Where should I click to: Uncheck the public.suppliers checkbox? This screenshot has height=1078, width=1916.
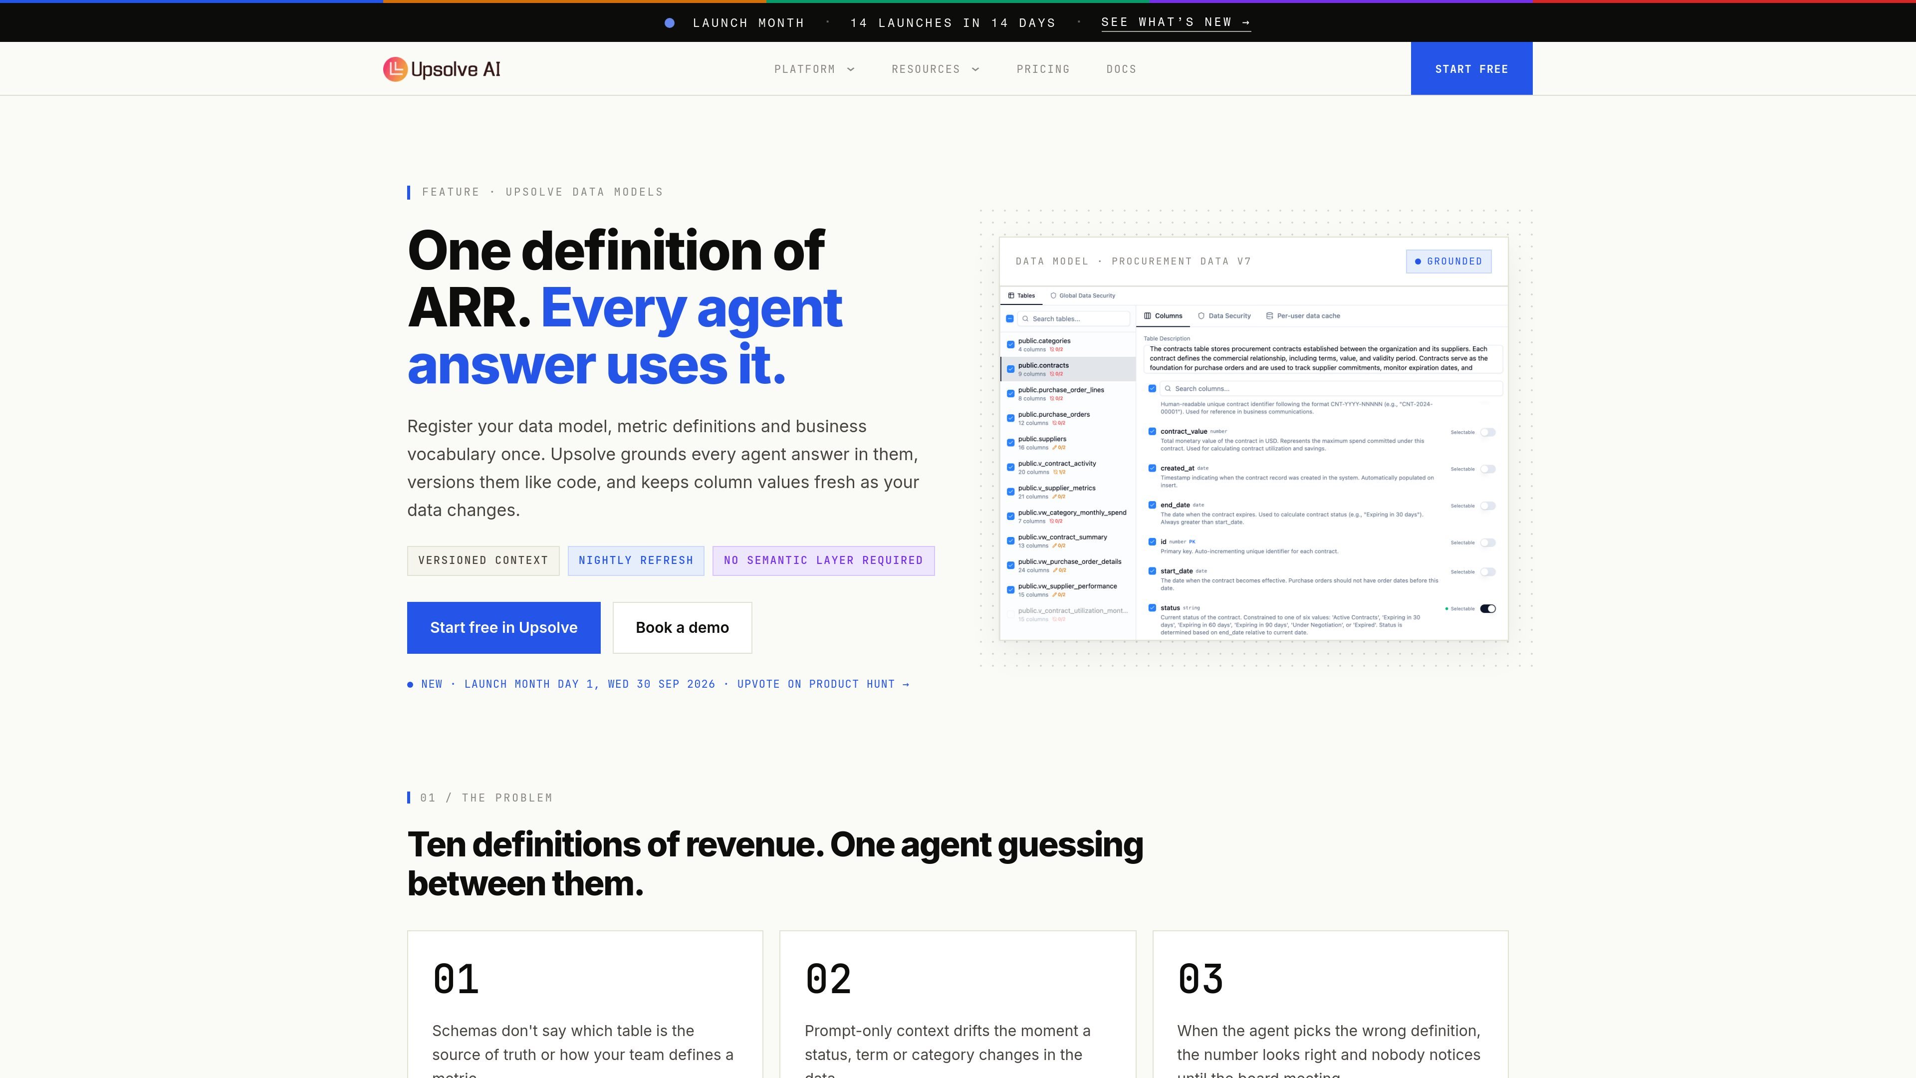pos(1010,443)
